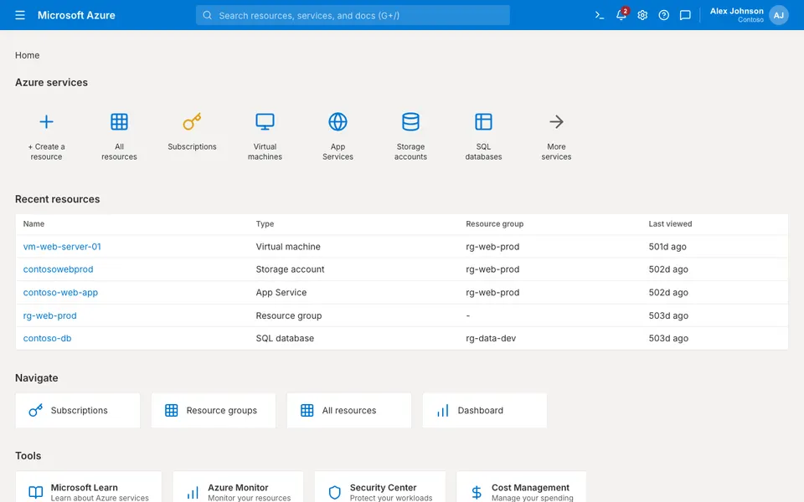This screenshot has width=804, height=502.
Task: Click the 'rg-data-dev' resource group cell
Action: (x=491, y=338)
